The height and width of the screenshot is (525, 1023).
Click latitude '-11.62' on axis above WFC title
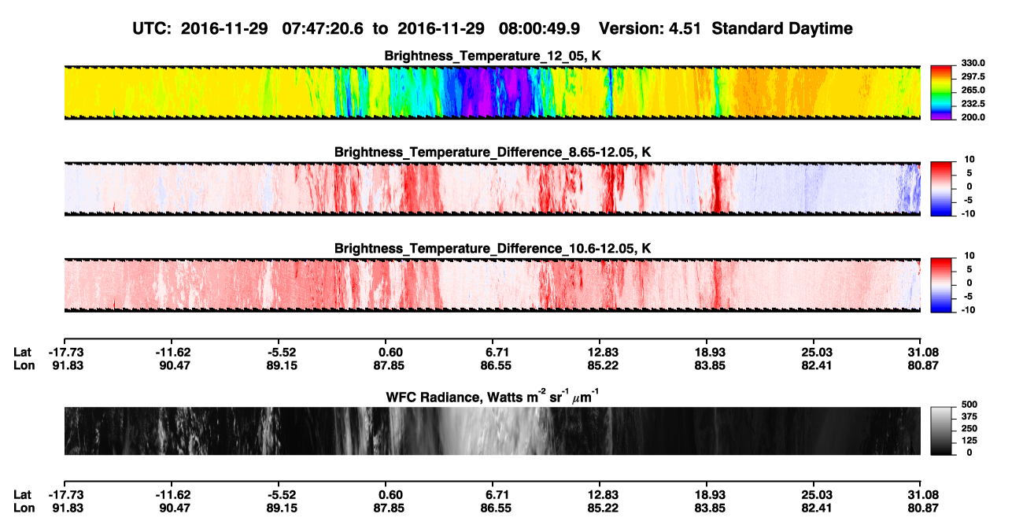173,352
